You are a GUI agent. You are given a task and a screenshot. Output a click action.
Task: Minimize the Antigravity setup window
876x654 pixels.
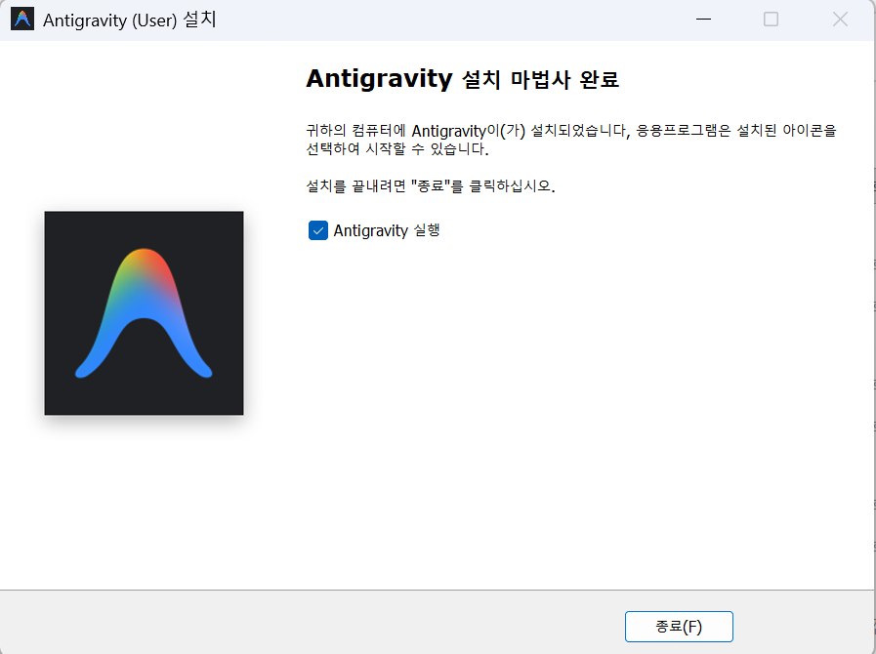click(x=703, y=20)
